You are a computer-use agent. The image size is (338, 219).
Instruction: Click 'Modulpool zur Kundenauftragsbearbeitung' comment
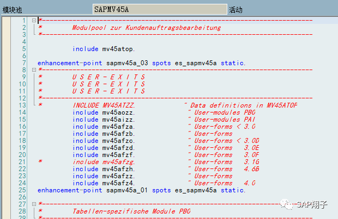[x=146, y=28]
